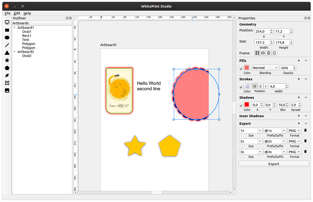Toggle the Shadows checkbox
This screenshot has height=202, width=313.
241,106
